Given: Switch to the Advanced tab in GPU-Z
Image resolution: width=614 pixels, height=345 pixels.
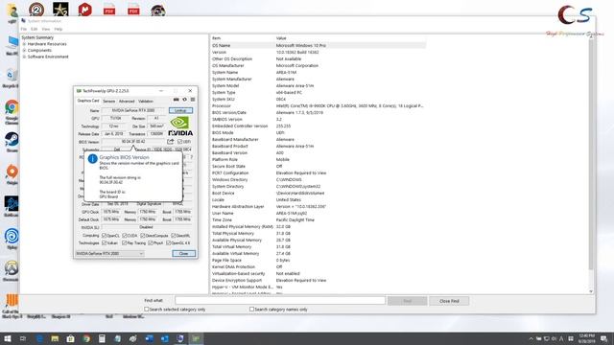Looking at the screenshot, I should 127,101.
